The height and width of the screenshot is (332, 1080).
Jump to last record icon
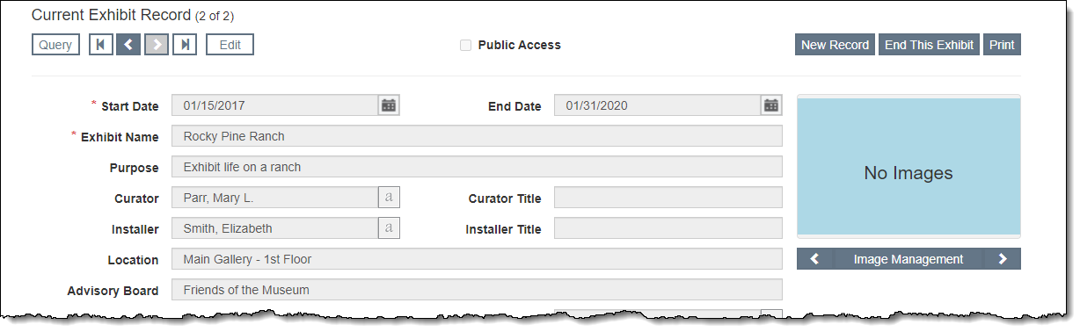184,45
